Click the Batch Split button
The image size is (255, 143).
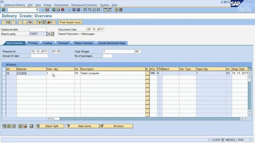(50, 126)
